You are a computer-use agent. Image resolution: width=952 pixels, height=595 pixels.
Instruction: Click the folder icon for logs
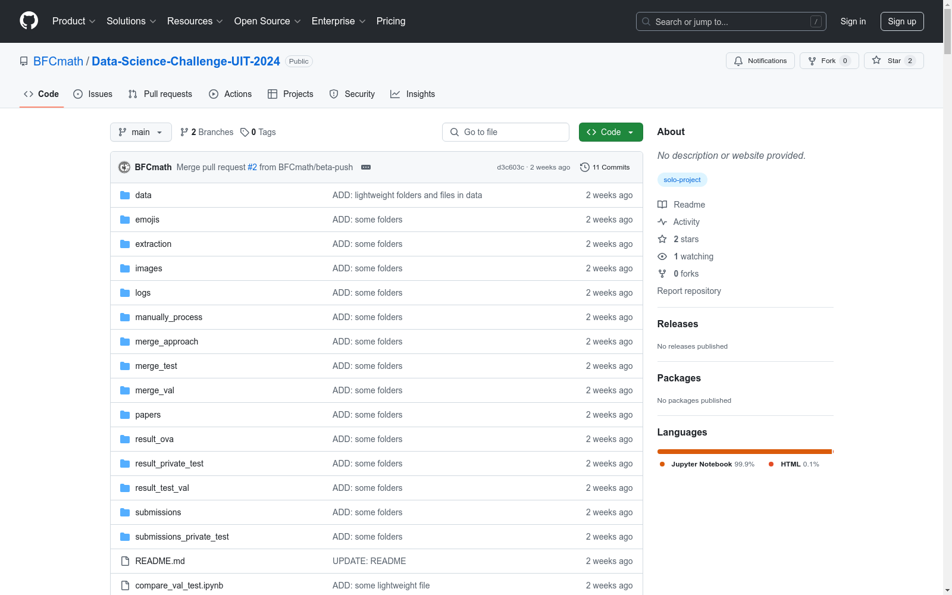pyautogui.click(x=125, y=293)
